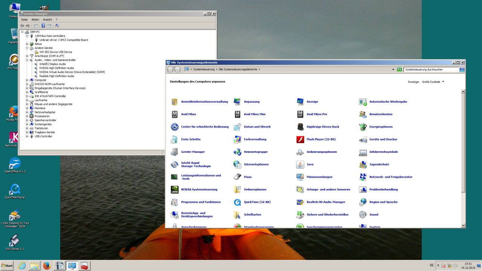The width and height of the screenshot is (482, 271).
Task: Open the Datum und Uhrzeit icon
Action: [237, 127]
